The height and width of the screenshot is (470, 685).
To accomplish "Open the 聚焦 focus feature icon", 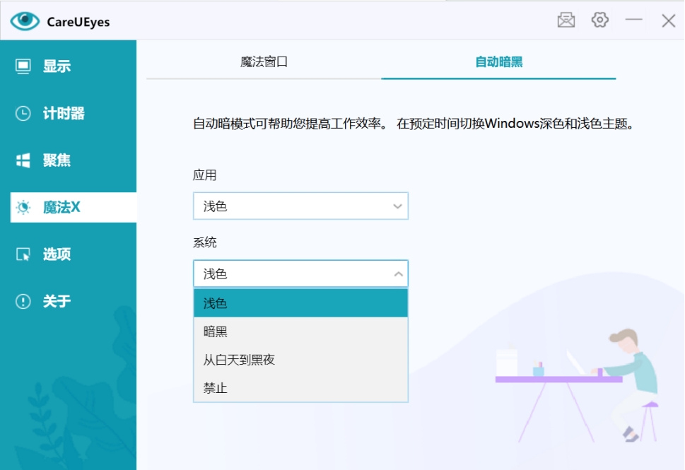I will 25,160.
